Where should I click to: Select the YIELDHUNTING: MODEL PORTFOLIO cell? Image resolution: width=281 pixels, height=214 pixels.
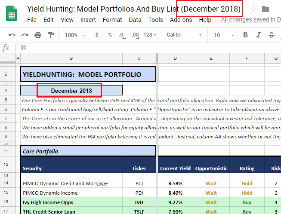(88, 74)
